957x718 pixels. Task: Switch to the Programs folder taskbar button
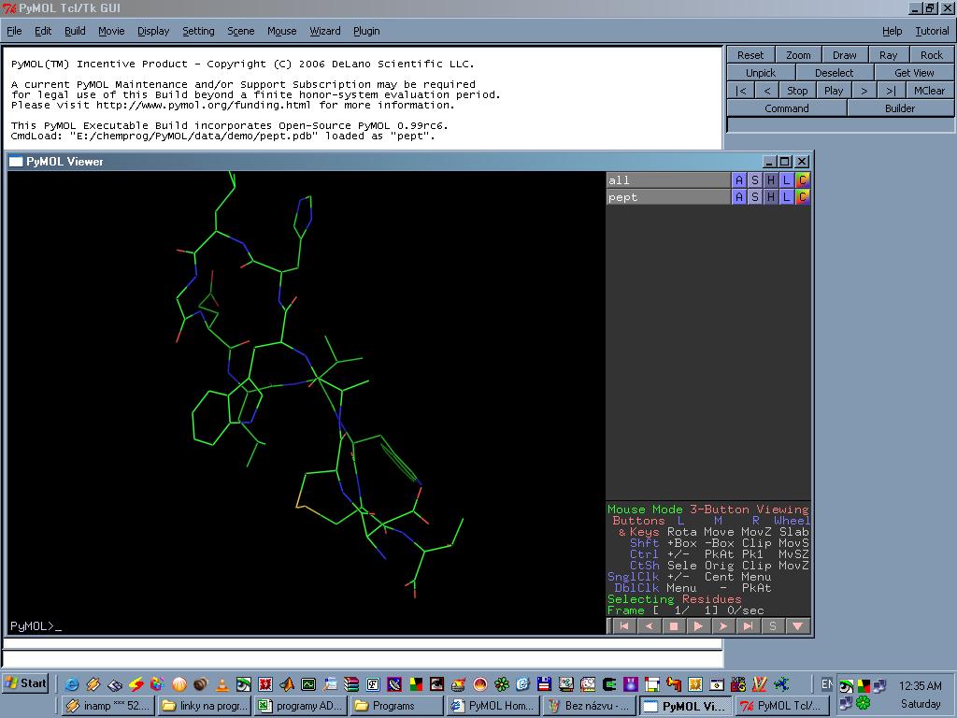(x=396, y=706)
